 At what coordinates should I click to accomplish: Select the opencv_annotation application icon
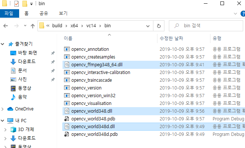[x=67, y=49]
